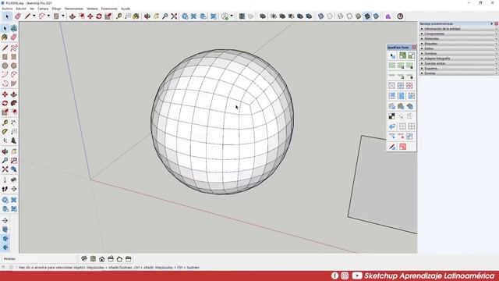Click the Adaptar fotografía panel title
499x281 pixels.
(x=437, y=59)
